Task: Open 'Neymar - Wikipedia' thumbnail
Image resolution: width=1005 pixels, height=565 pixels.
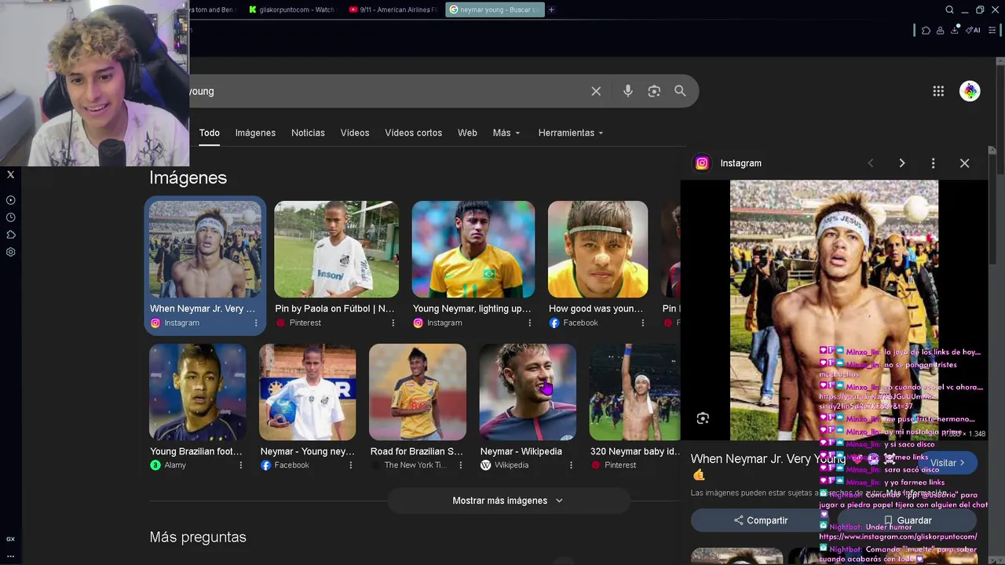Action: (528, 392)
